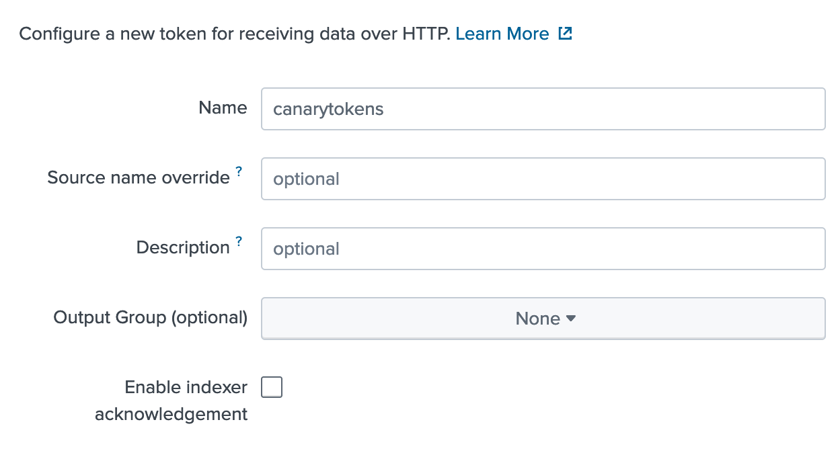Select the canarytokens text in Name
Viewport: 838px width, 457px height.
click(x=328, y=109)
